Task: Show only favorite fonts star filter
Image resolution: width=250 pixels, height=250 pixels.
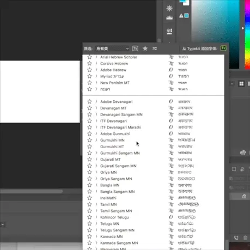Action: pyautogui.click(x=145, y=48)
